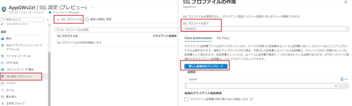Click the 構成 sidebar icon
352x106 pixels.
pyautogui.click(x=3, y=39)
